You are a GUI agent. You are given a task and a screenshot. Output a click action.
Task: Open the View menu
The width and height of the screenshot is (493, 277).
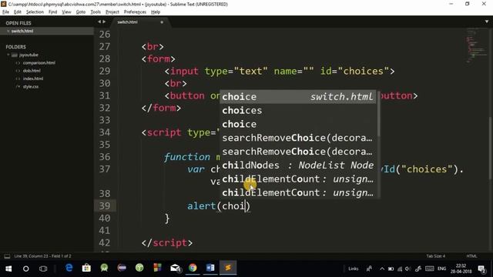[x=66, y=12]
